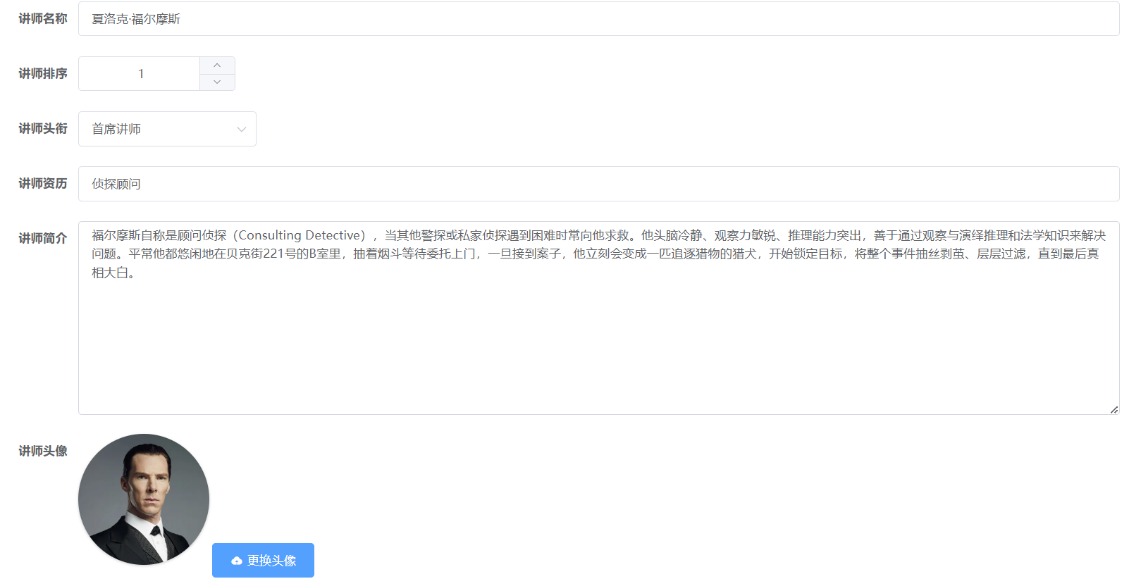Screen dimensions: 1129x586
Task: Click the chevron arrow in 讲师头衔 dropdown
Action: coord(242,130)
